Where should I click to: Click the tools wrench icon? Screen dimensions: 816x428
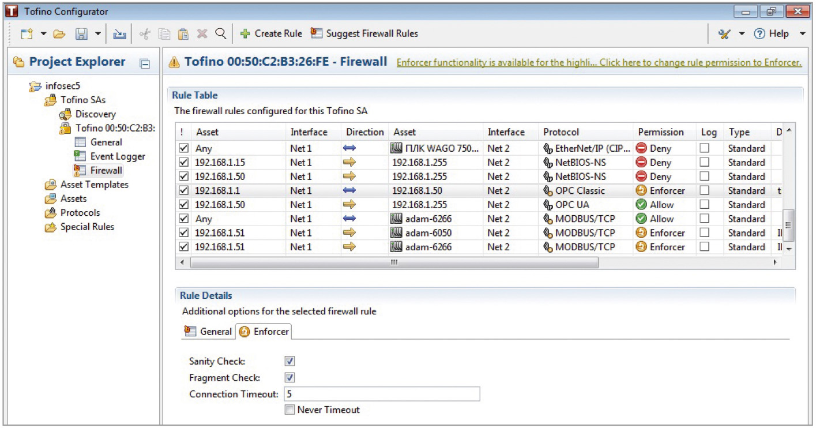(724, 34)
